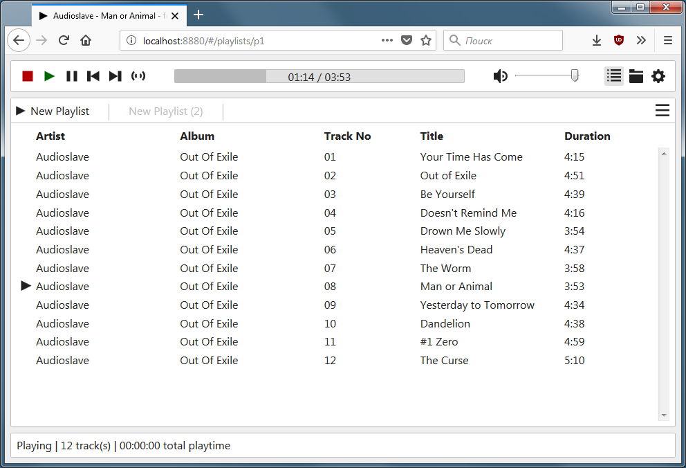Viewport: 686px width, 468px height.
Task: Switch to the playlist list view icon
Action: [614, 76]
